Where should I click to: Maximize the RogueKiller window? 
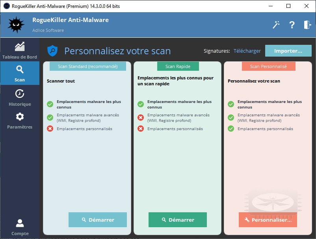point(288,6)
